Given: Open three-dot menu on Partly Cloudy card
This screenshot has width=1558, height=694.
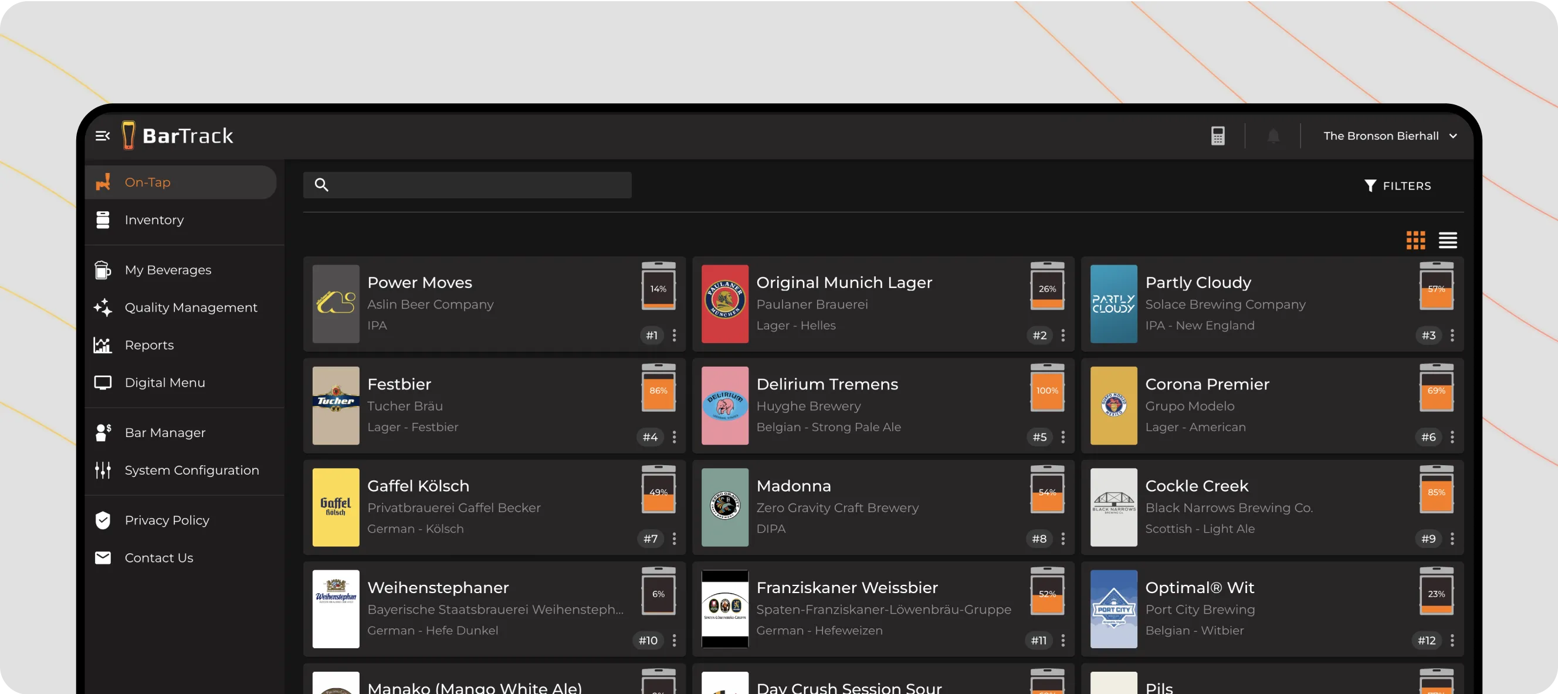Looking at the screenshot, I should (x=1452, y=335).
